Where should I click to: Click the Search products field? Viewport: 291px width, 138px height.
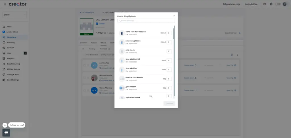point(146,21)
